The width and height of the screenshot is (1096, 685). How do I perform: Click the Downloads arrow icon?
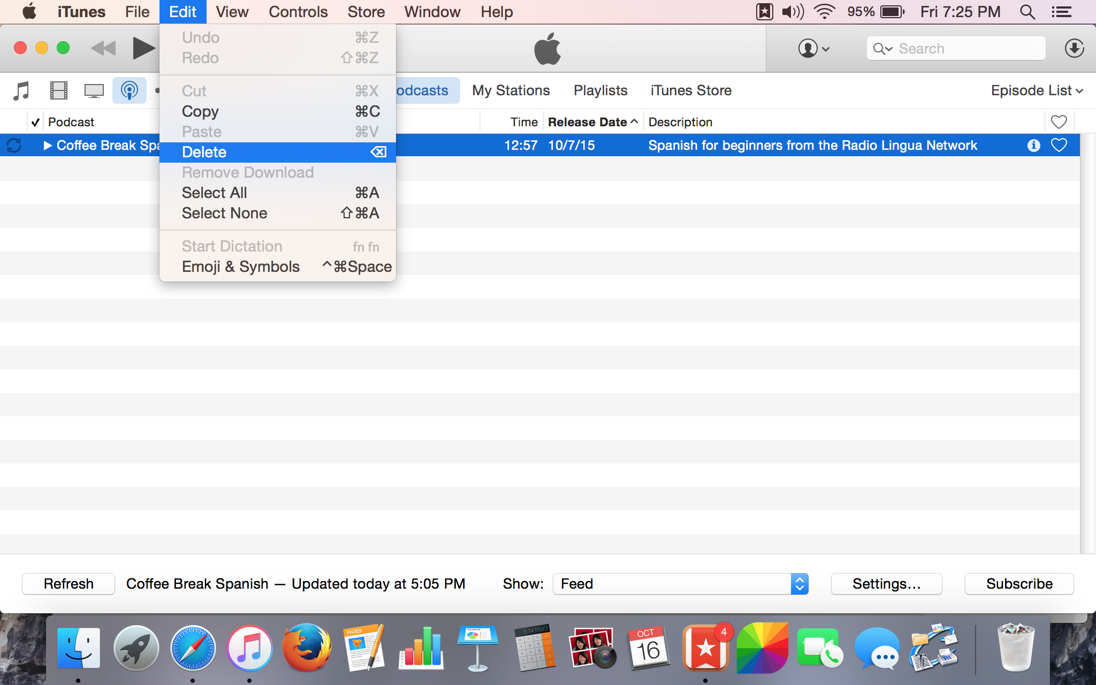[x=1074, y=49]
